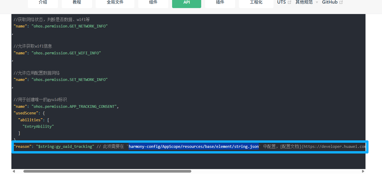Screen dimensions: 382x175
Task: Click the external-link icon beside UTS
Action: pos(289,2)
